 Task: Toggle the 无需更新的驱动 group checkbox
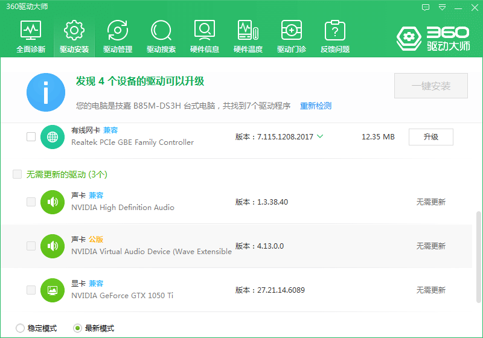tap(17, 174)
